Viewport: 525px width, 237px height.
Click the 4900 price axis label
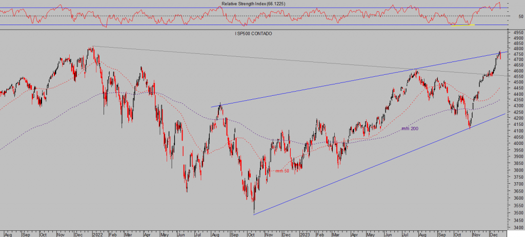coord(518,38)
